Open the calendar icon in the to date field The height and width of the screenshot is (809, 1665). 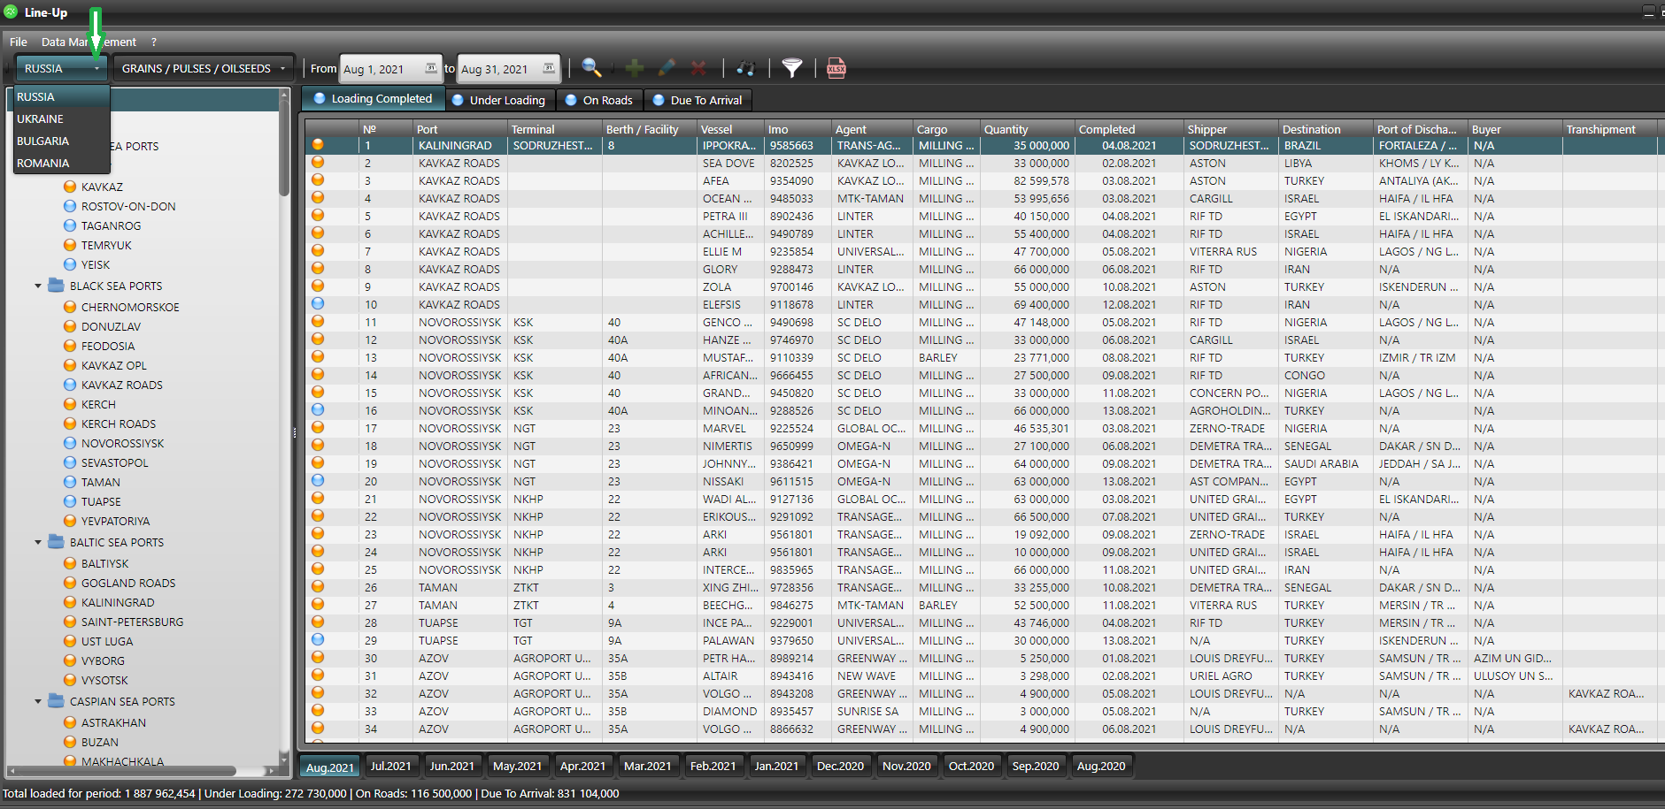[549, 68]
